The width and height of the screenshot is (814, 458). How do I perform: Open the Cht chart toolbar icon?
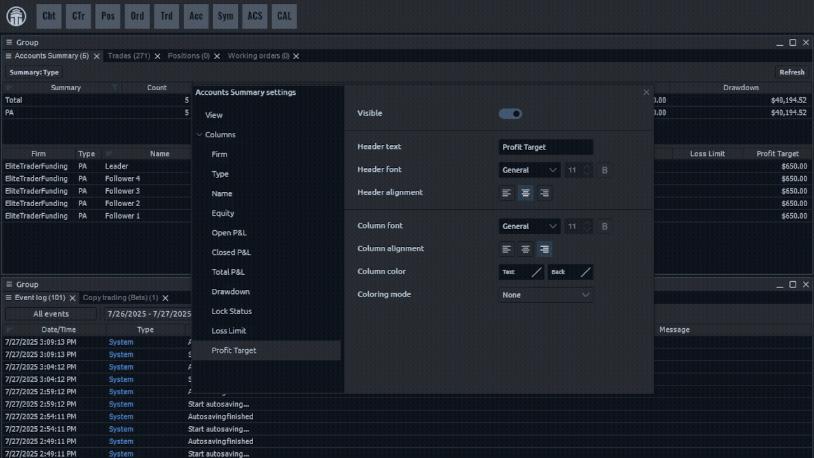pos(49,17)
